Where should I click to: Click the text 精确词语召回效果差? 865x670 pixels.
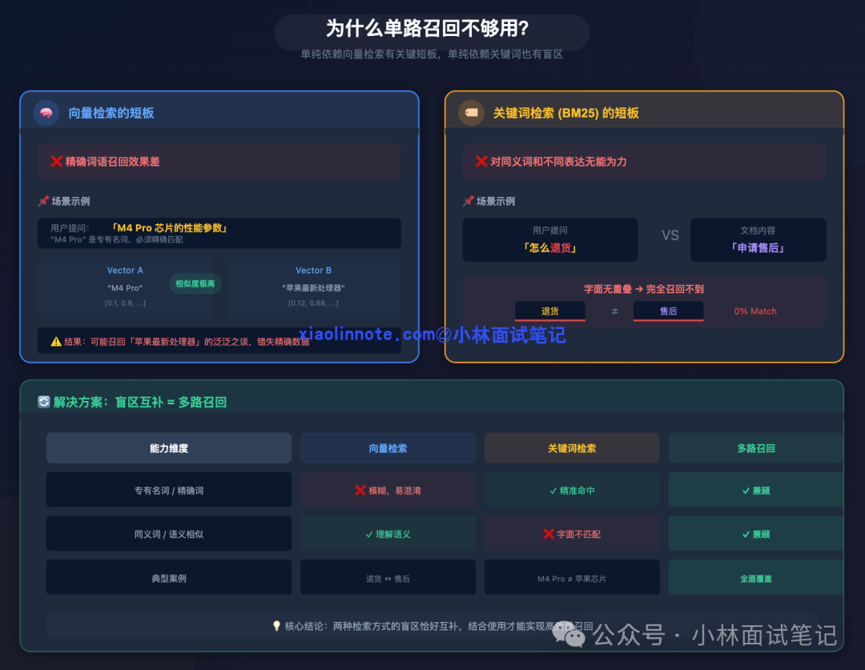pyautogui.click(x=113, y=162)
